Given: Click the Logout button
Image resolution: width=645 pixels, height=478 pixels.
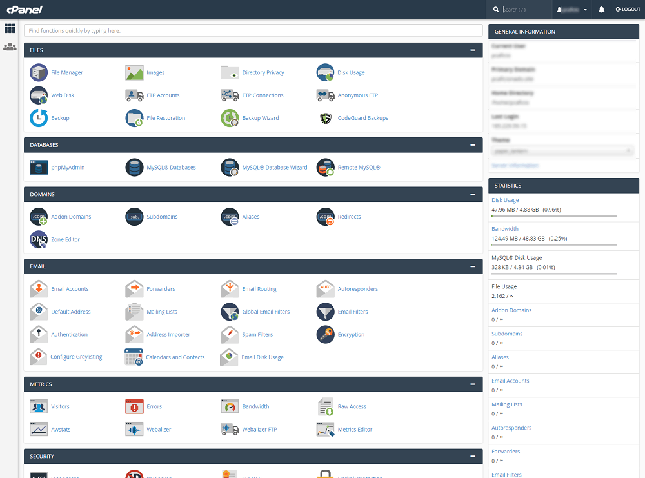Looking at the screenshot, I should [x=628, y=10].
